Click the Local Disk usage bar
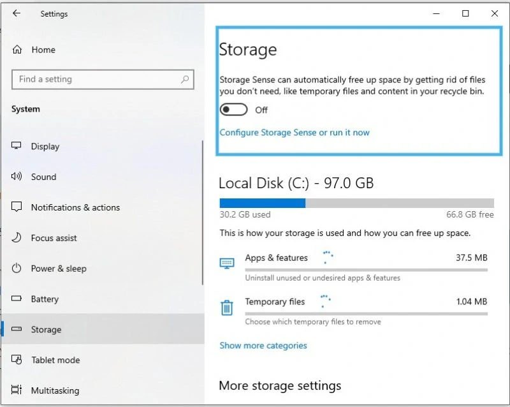This screenshot has height=407, width=510. coord(357,203)
